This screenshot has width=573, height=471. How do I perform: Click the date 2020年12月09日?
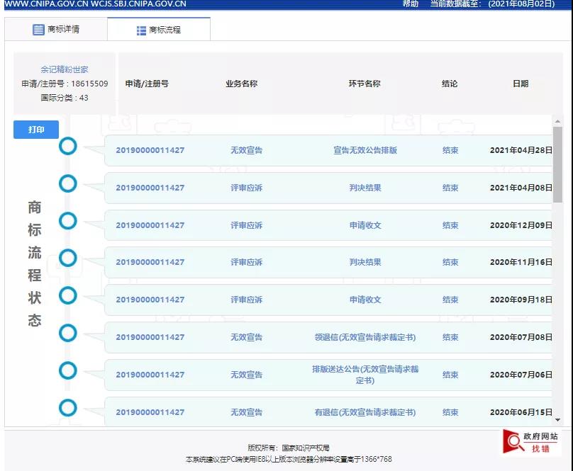point(521,225)
